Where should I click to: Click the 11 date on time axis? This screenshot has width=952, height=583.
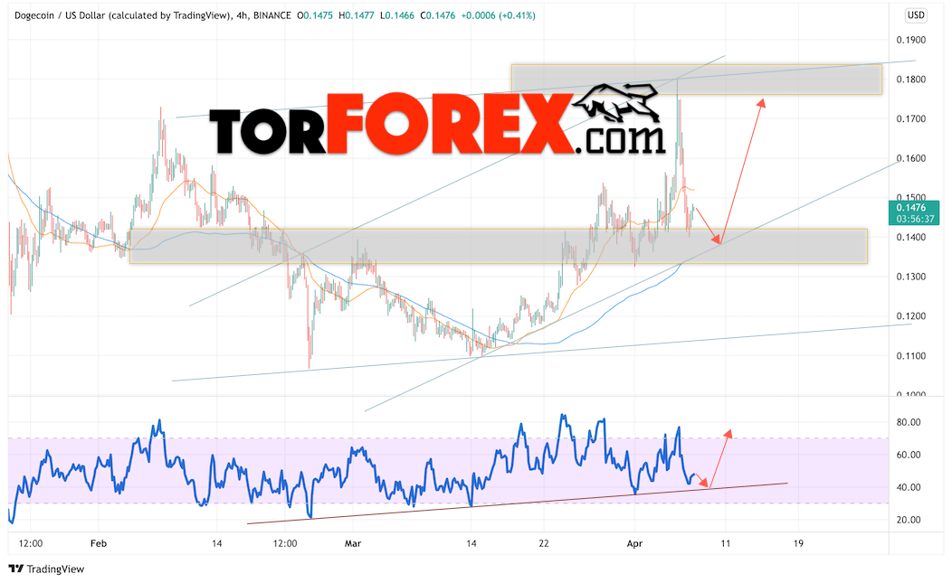coord(726,543)
